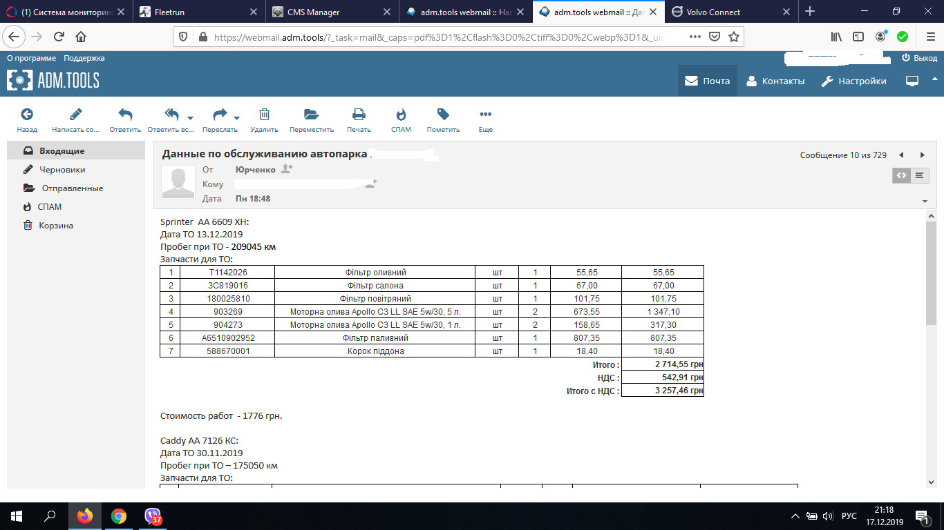Expand Forward options dropdown arrow
This screenshot has width=944, height=530.
237,117
